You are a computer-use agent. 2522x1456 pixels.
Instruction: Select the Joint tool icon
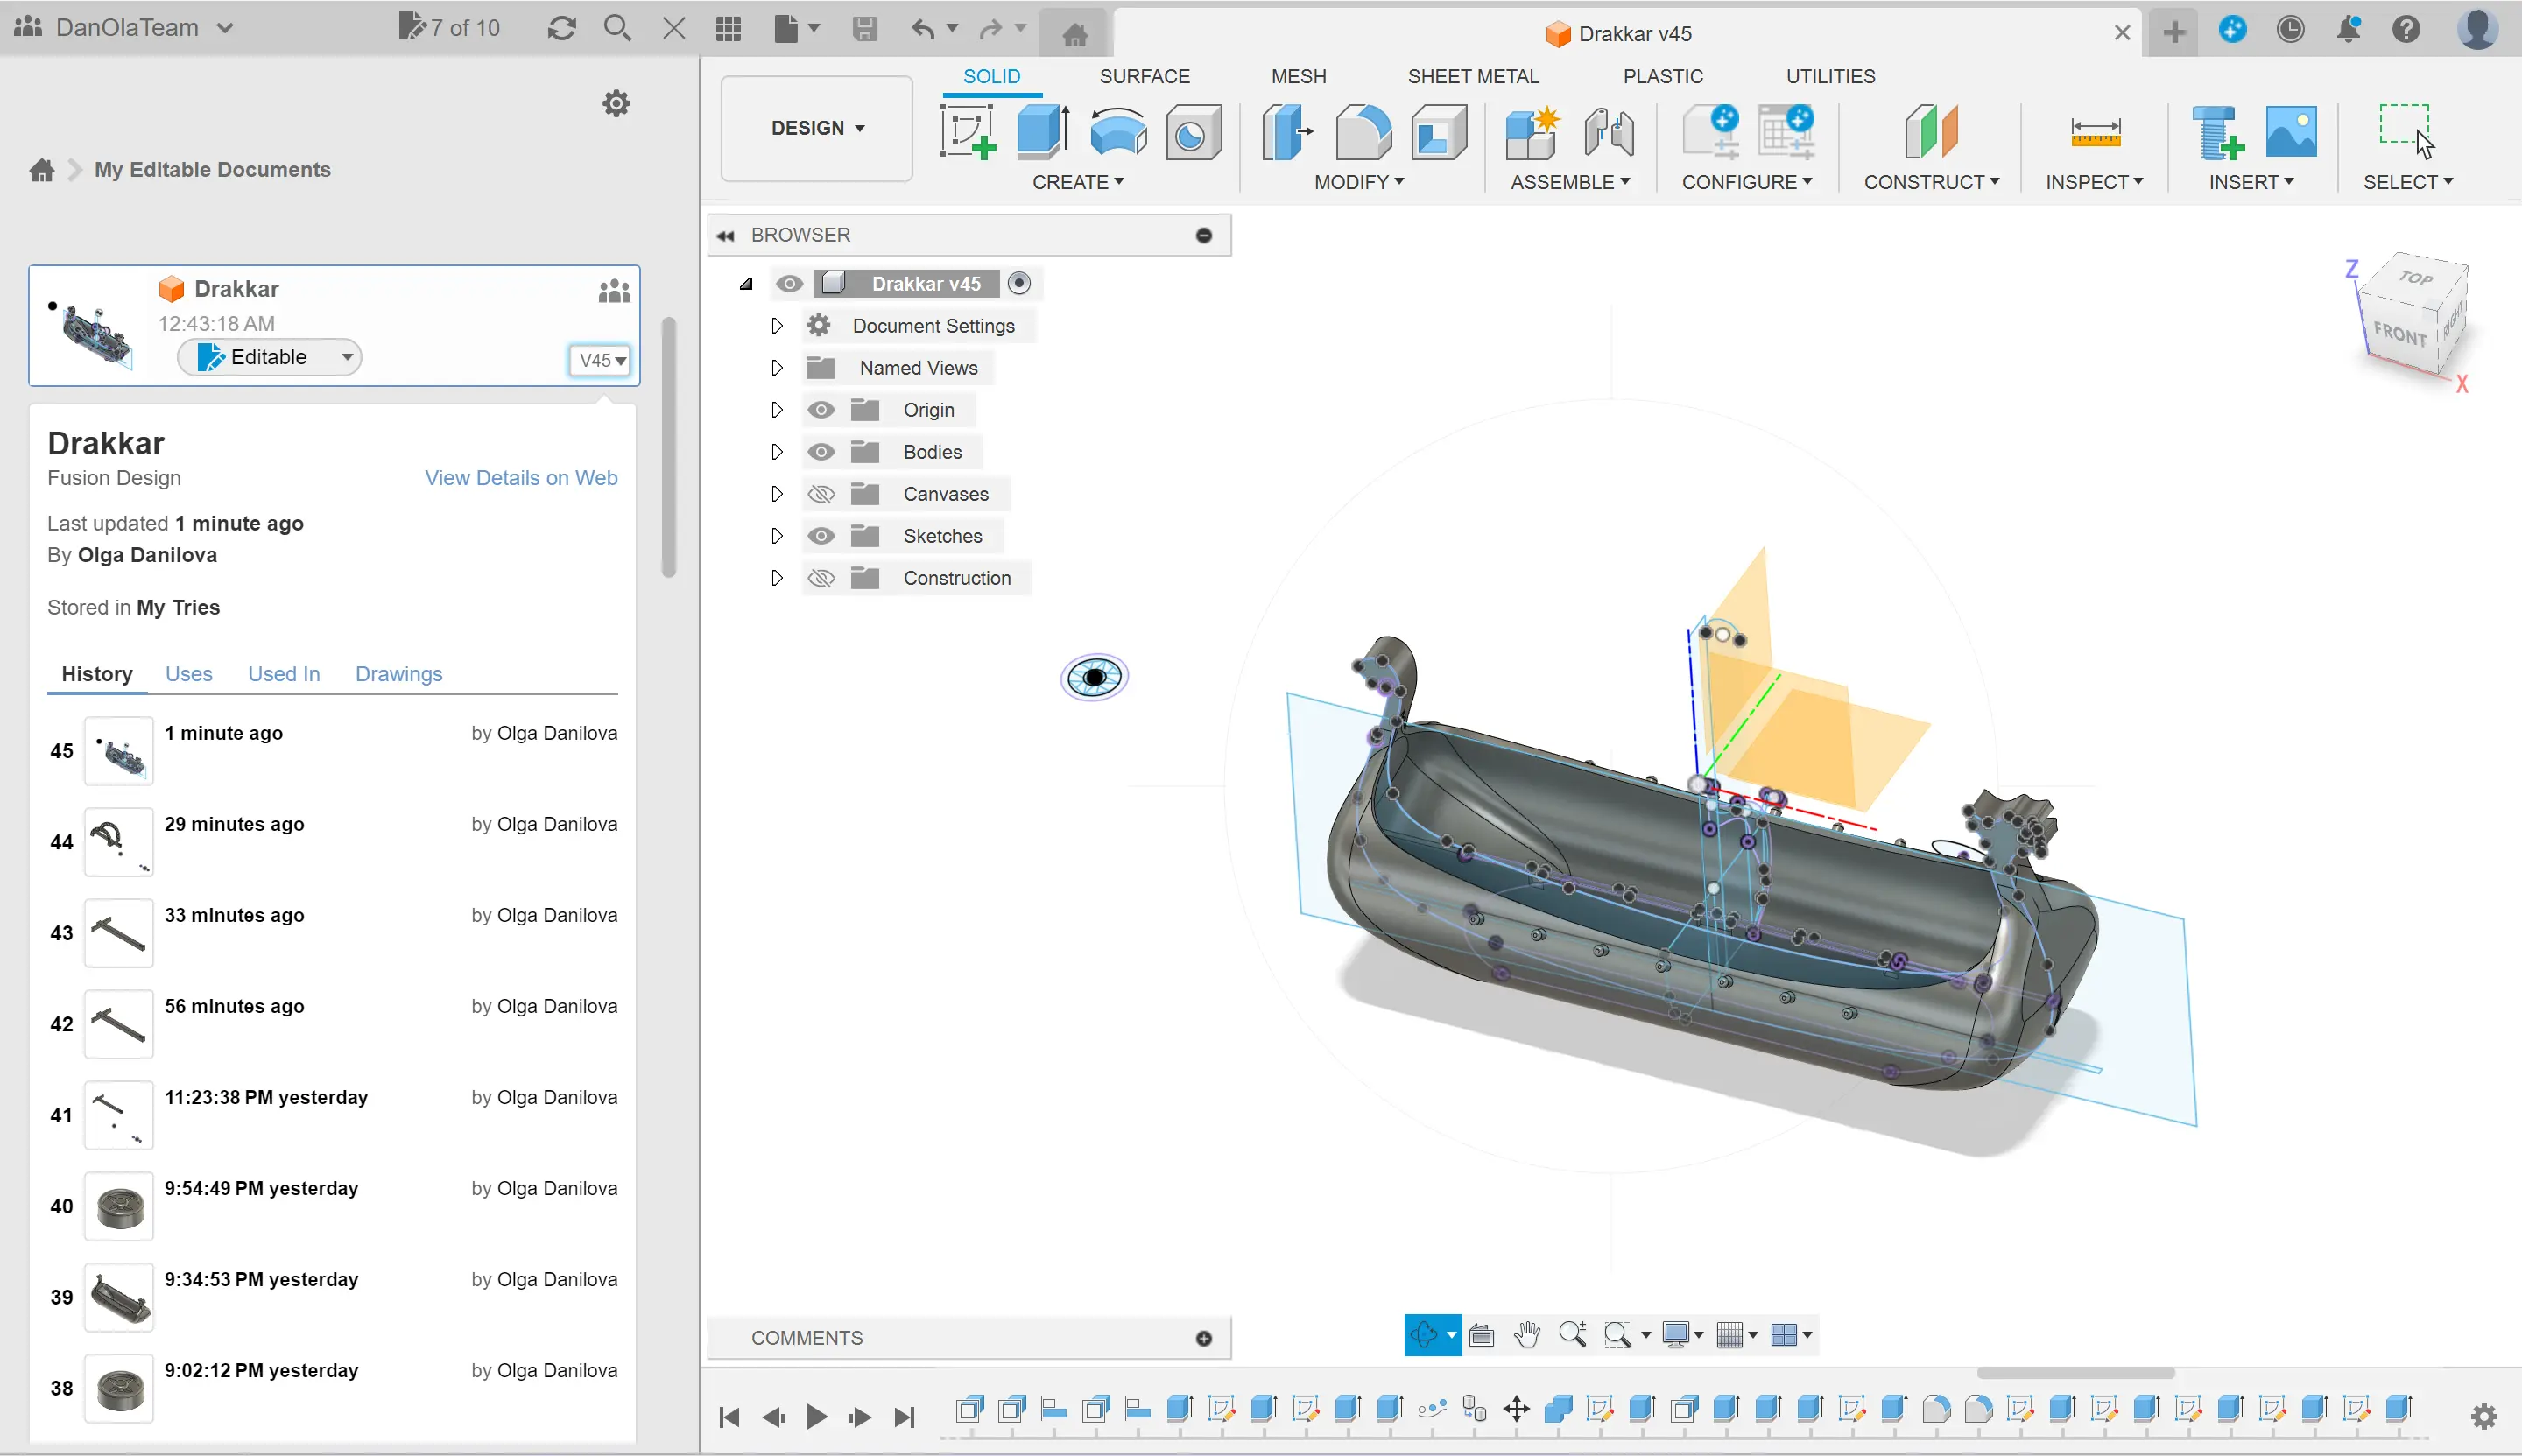click(1609, 132)
